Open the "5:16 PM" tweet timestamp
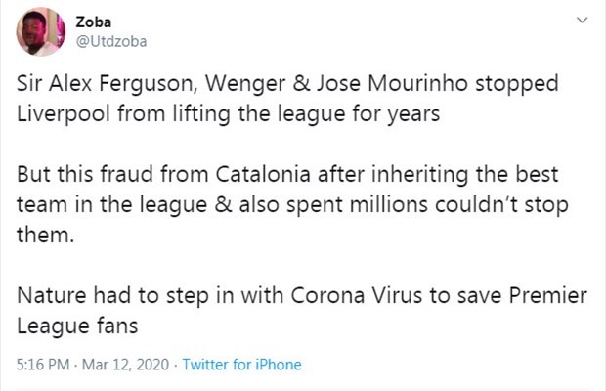606x391 pixels. (43, 365)
